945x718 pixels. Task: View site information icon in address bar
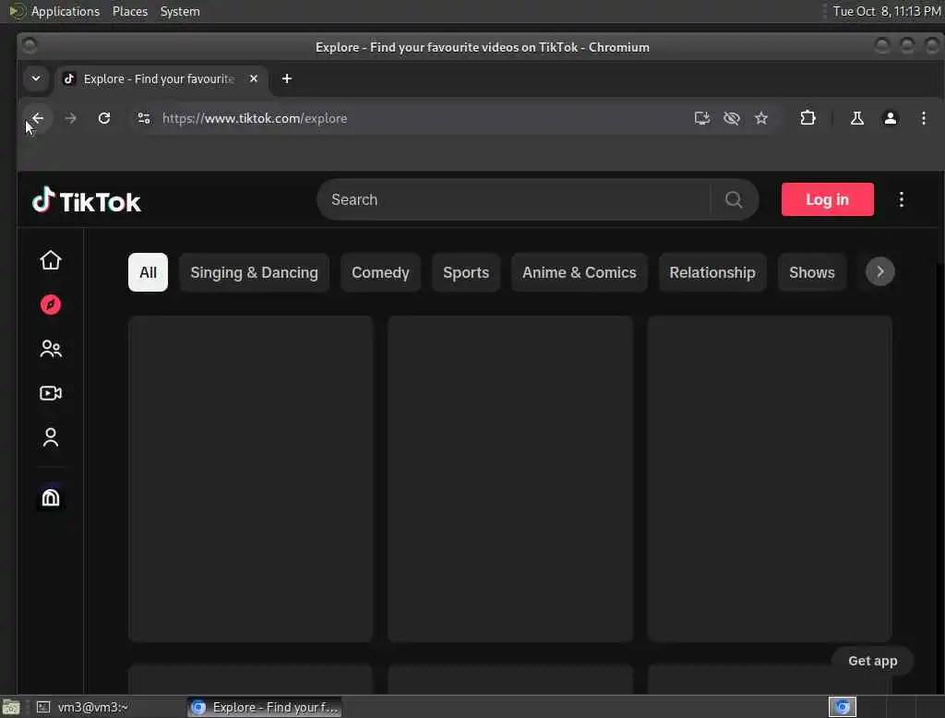[143, 118]
